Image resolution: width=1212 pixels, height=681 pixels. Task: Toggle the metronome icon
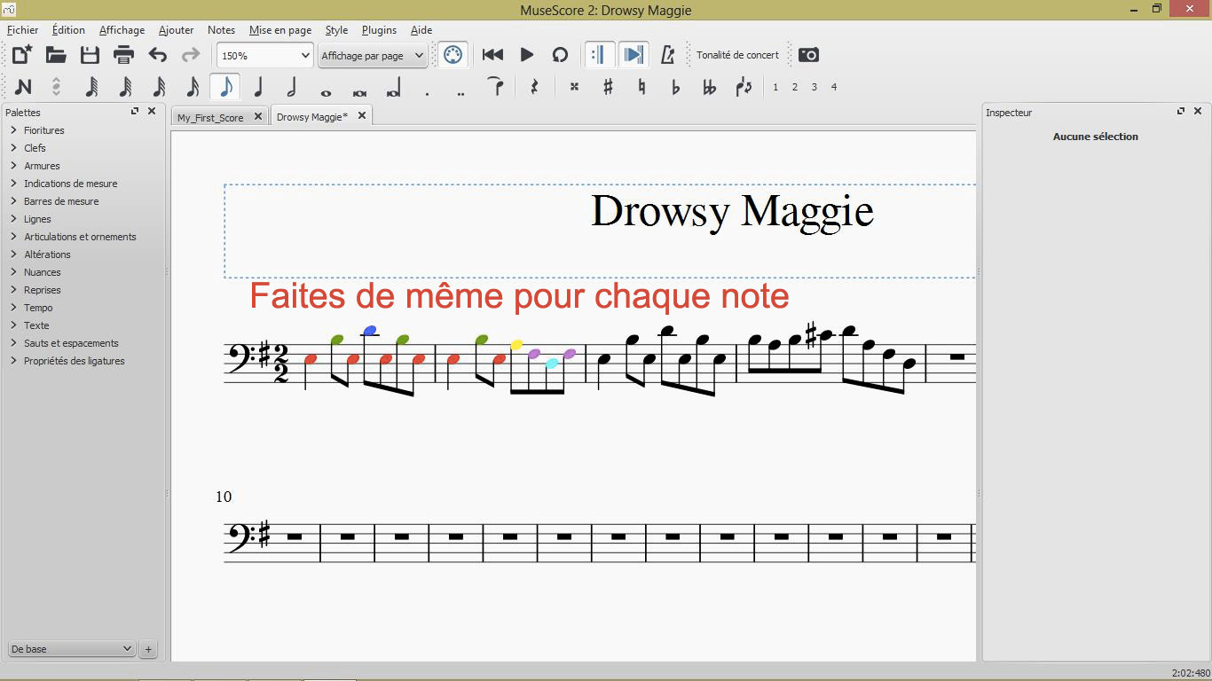click(668, 55)
